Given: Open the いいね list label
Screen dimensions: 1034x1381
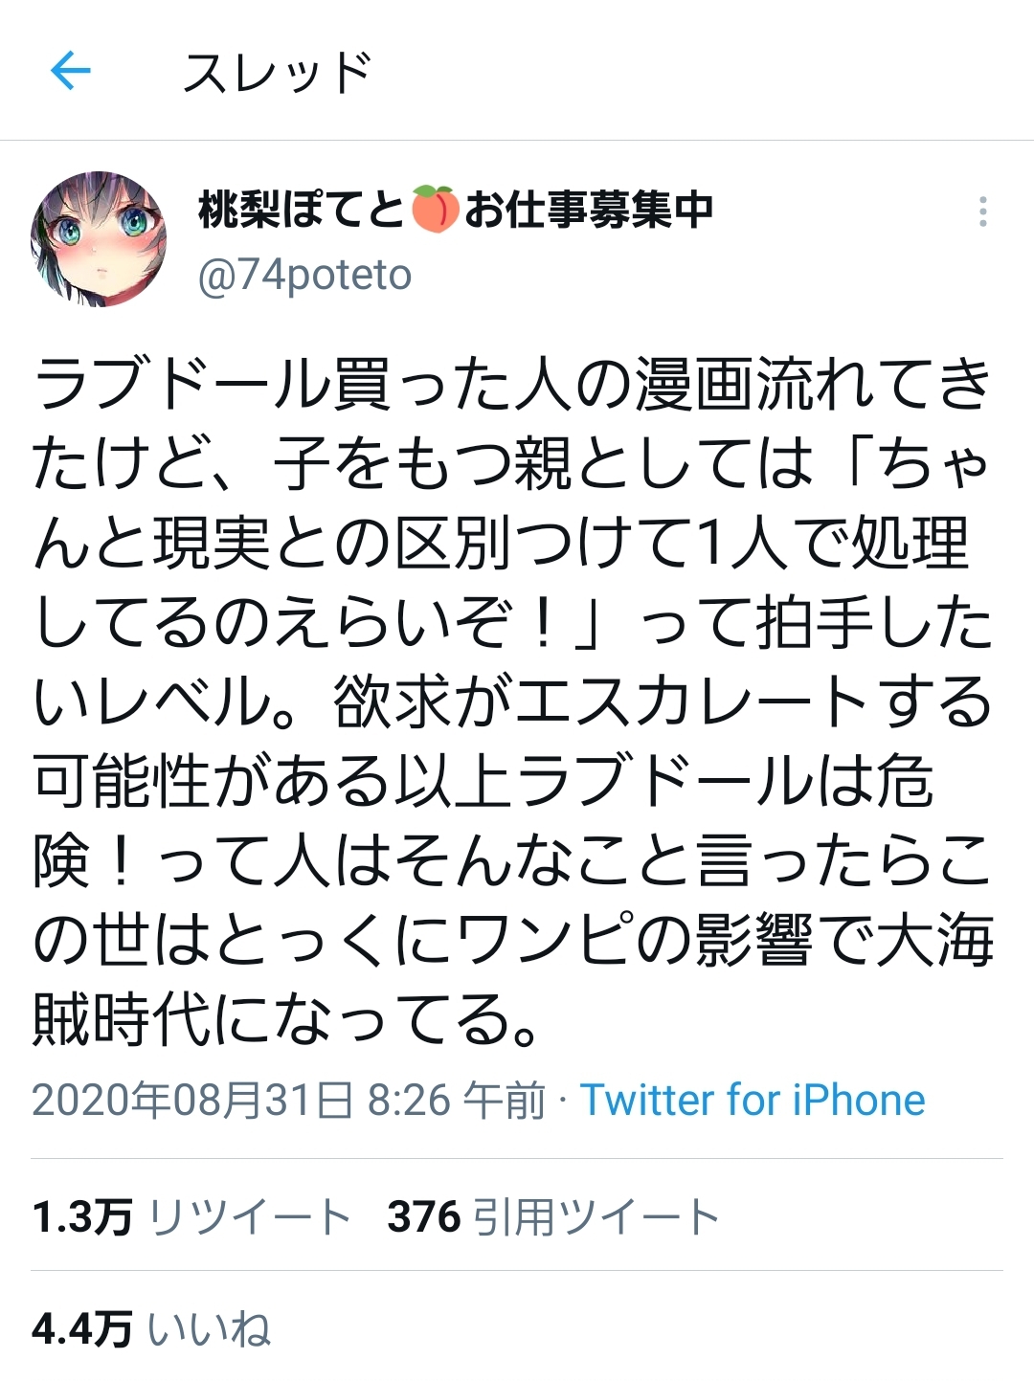Looking at the screenshot, I should point(210,1329).
